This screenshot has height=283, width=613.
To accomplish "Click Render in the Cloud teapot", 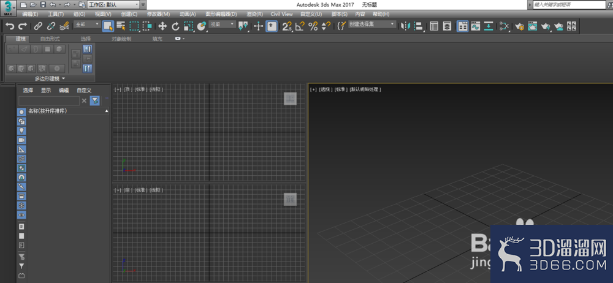I will pyautogui.click(x=560, y=26).
